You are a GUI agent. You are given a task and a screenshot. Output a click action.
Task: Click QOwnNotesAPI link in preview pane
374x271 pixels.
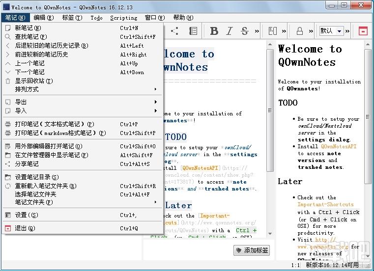[x=339, y=146]
